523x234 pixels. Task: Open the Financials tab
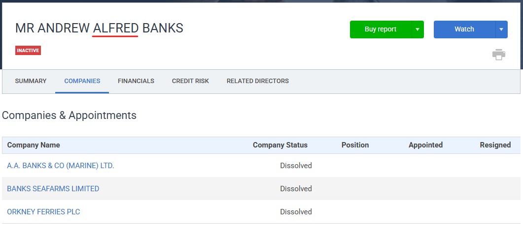tap(136, 81)
